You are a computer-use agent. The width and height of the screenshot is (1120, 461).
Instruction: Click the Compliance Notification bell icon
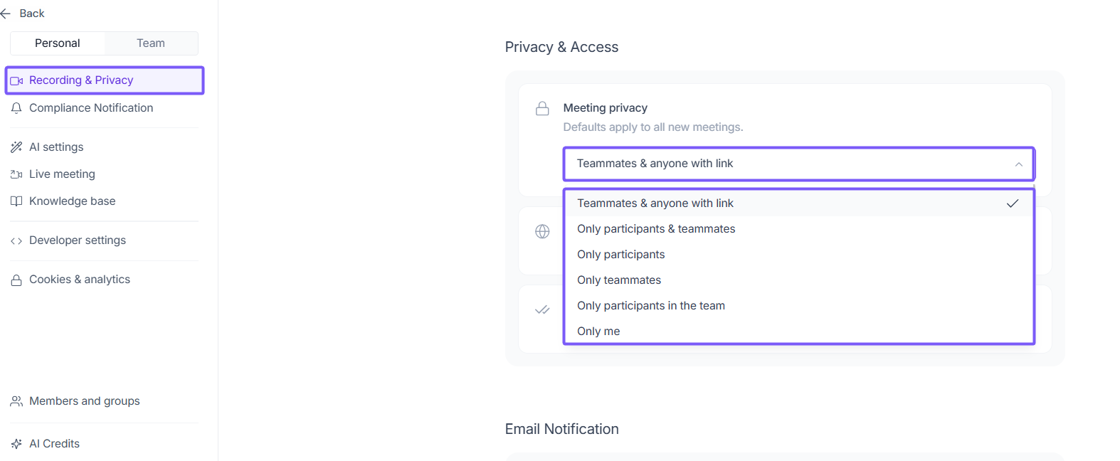(x=16, y=108)
